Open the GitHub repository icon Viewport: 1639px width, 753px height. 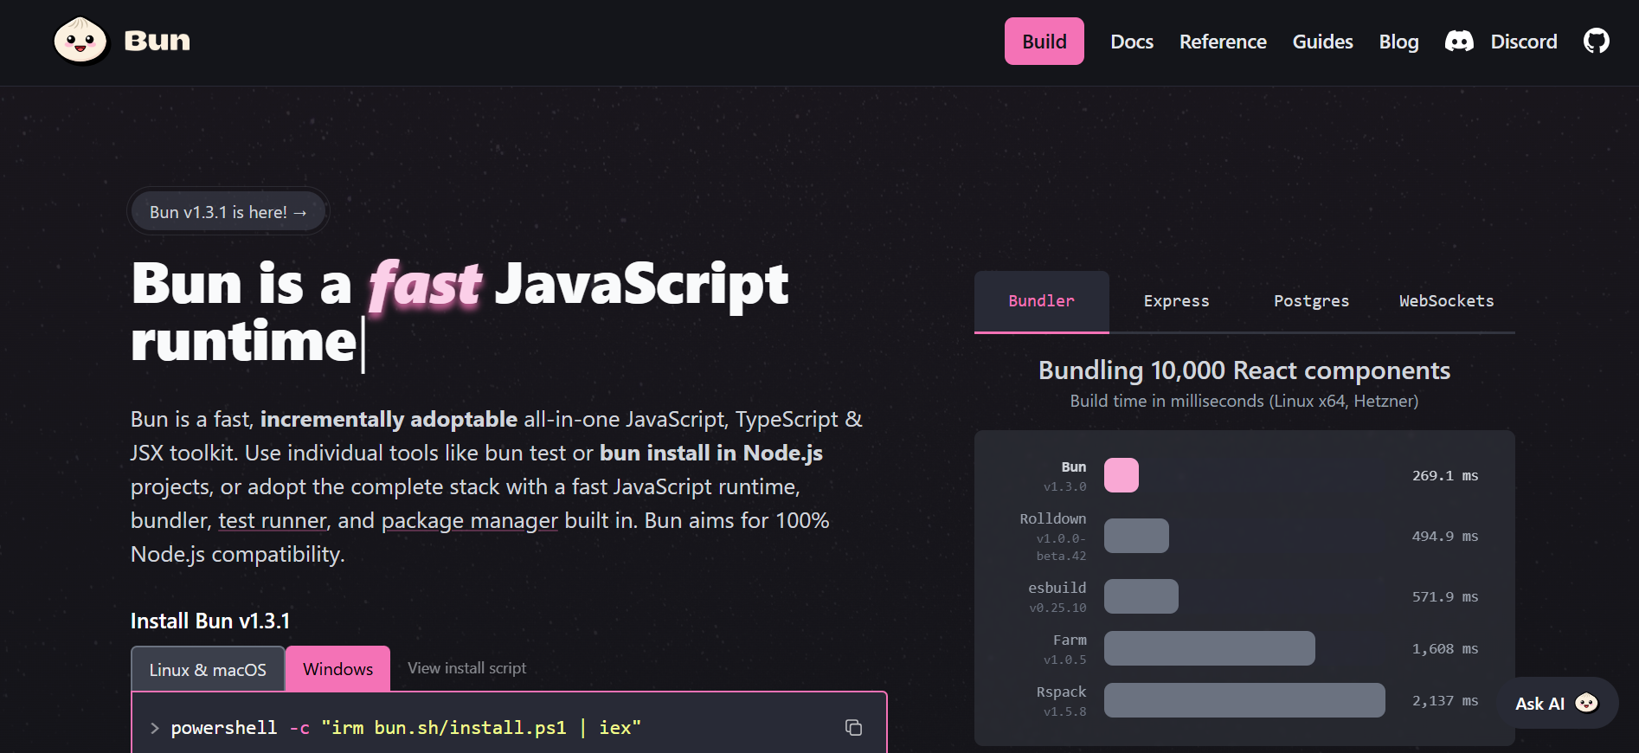(x=1596, y=41)
